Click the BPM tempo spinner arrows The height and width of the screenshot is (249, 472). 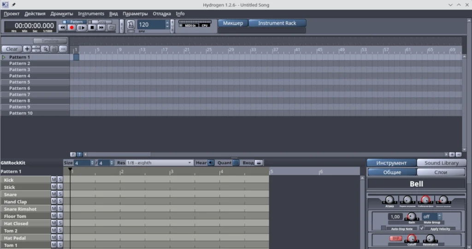click(x=167, y=25)
